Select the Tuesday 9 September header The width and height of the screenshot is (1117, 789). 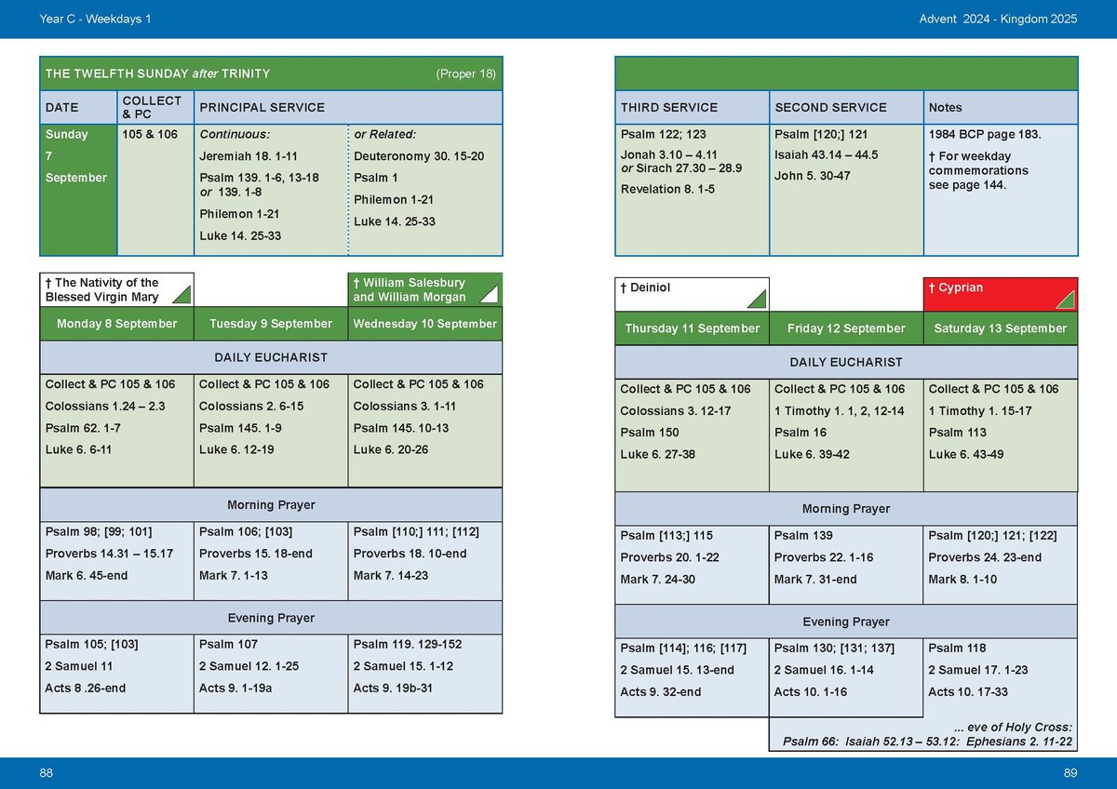(x=271, y=324)
